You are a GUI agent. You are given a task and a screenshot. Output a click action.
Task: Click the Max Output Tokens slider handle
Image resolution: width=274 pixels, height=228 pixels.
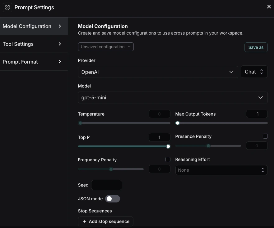(x=178, y=123)
